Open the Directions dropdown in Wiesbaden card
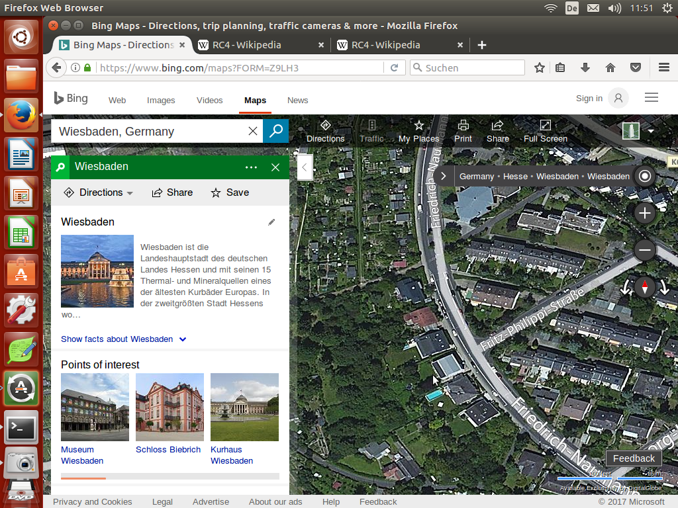Screen dimensions: 678x508 click(98, 192)
